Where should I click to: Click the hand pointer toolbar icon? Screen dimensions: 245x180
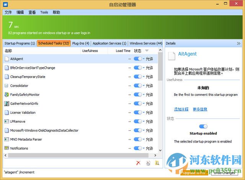[x=148, y=163]
